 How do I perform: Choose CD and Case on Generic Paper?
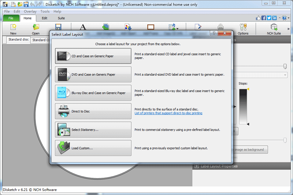[93, 56]
